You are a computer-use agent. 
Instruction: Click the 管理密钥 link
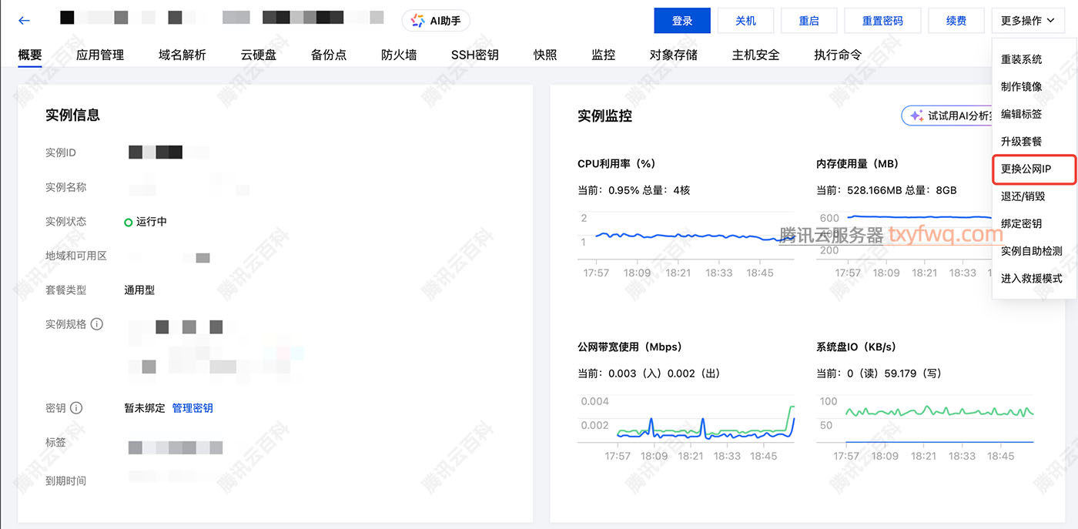click(192, 408)
